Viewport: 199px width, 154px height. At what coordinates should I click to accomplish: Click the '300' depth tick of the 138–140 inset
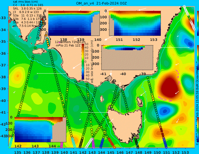tap(43, 29)
